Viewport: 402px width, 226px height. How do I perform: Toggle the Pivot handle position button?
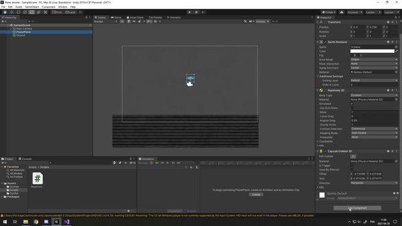point(57,13)
